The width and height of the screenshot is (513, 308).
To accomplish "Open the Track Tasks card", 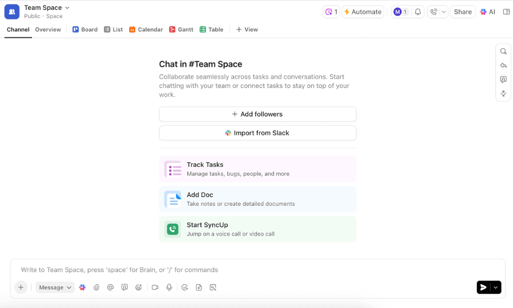I will coord(258,169).
